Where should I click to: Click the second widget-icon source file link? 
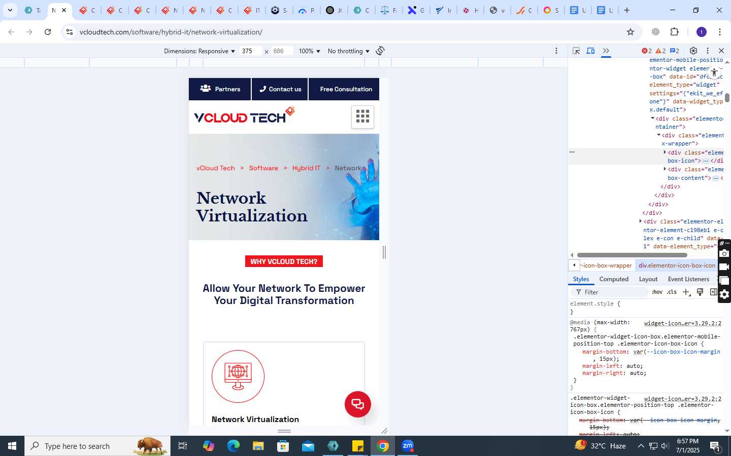(683, 399)
